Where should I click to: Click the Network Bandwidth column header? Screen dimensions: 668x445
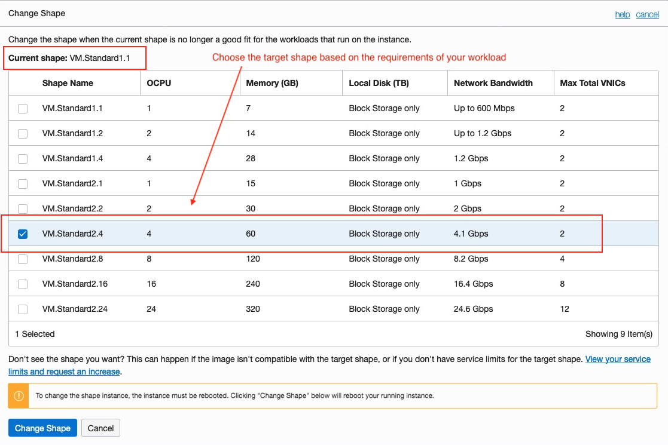click(x=493, y=83)
